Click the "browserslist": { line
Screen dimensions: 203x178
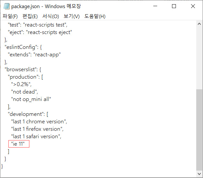pyautogui.click(x=23, y=70)
